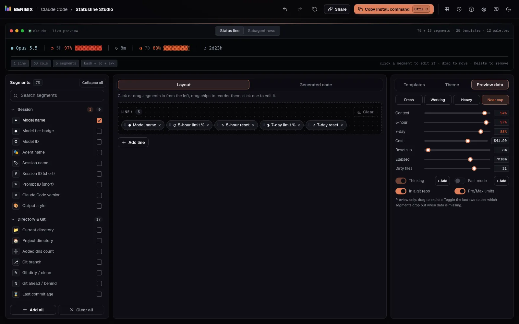Enable the Session name checkbox
519x324 pixels.
click(x=99, y=163)
